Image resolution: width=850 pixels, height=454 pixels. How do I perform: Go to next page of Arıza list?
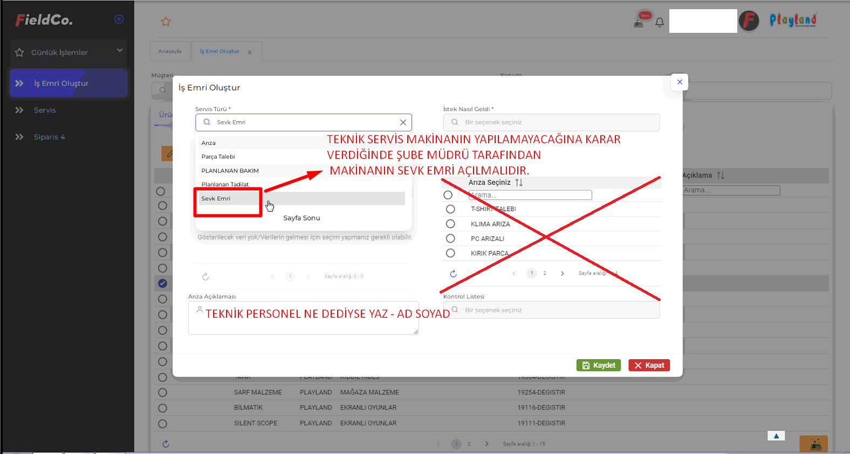562,274
